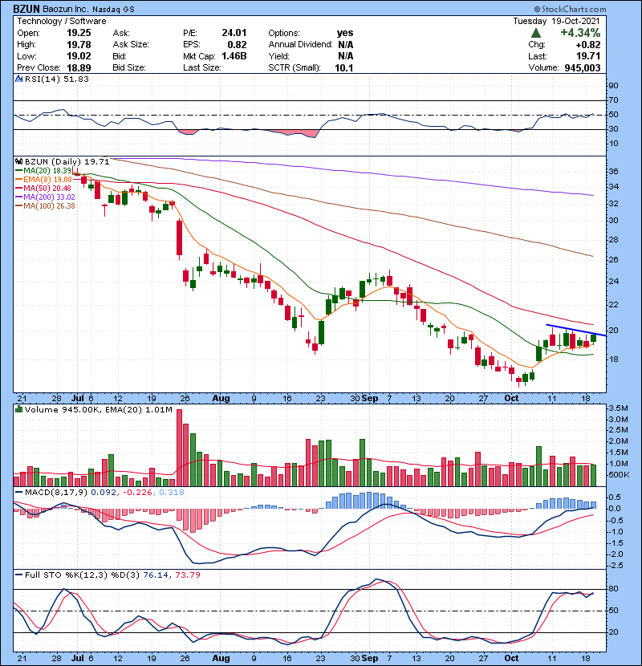Click the Ask: label
The height and width of the screenshot is (666, 642).
[121, 33]
